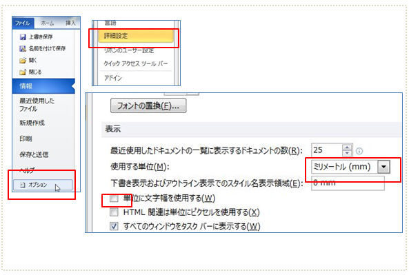409x275 pixels.
Task: Toggle HTML 関連は単位にピクセルを使用する checkbox
Action: click(x=114, y=212)
